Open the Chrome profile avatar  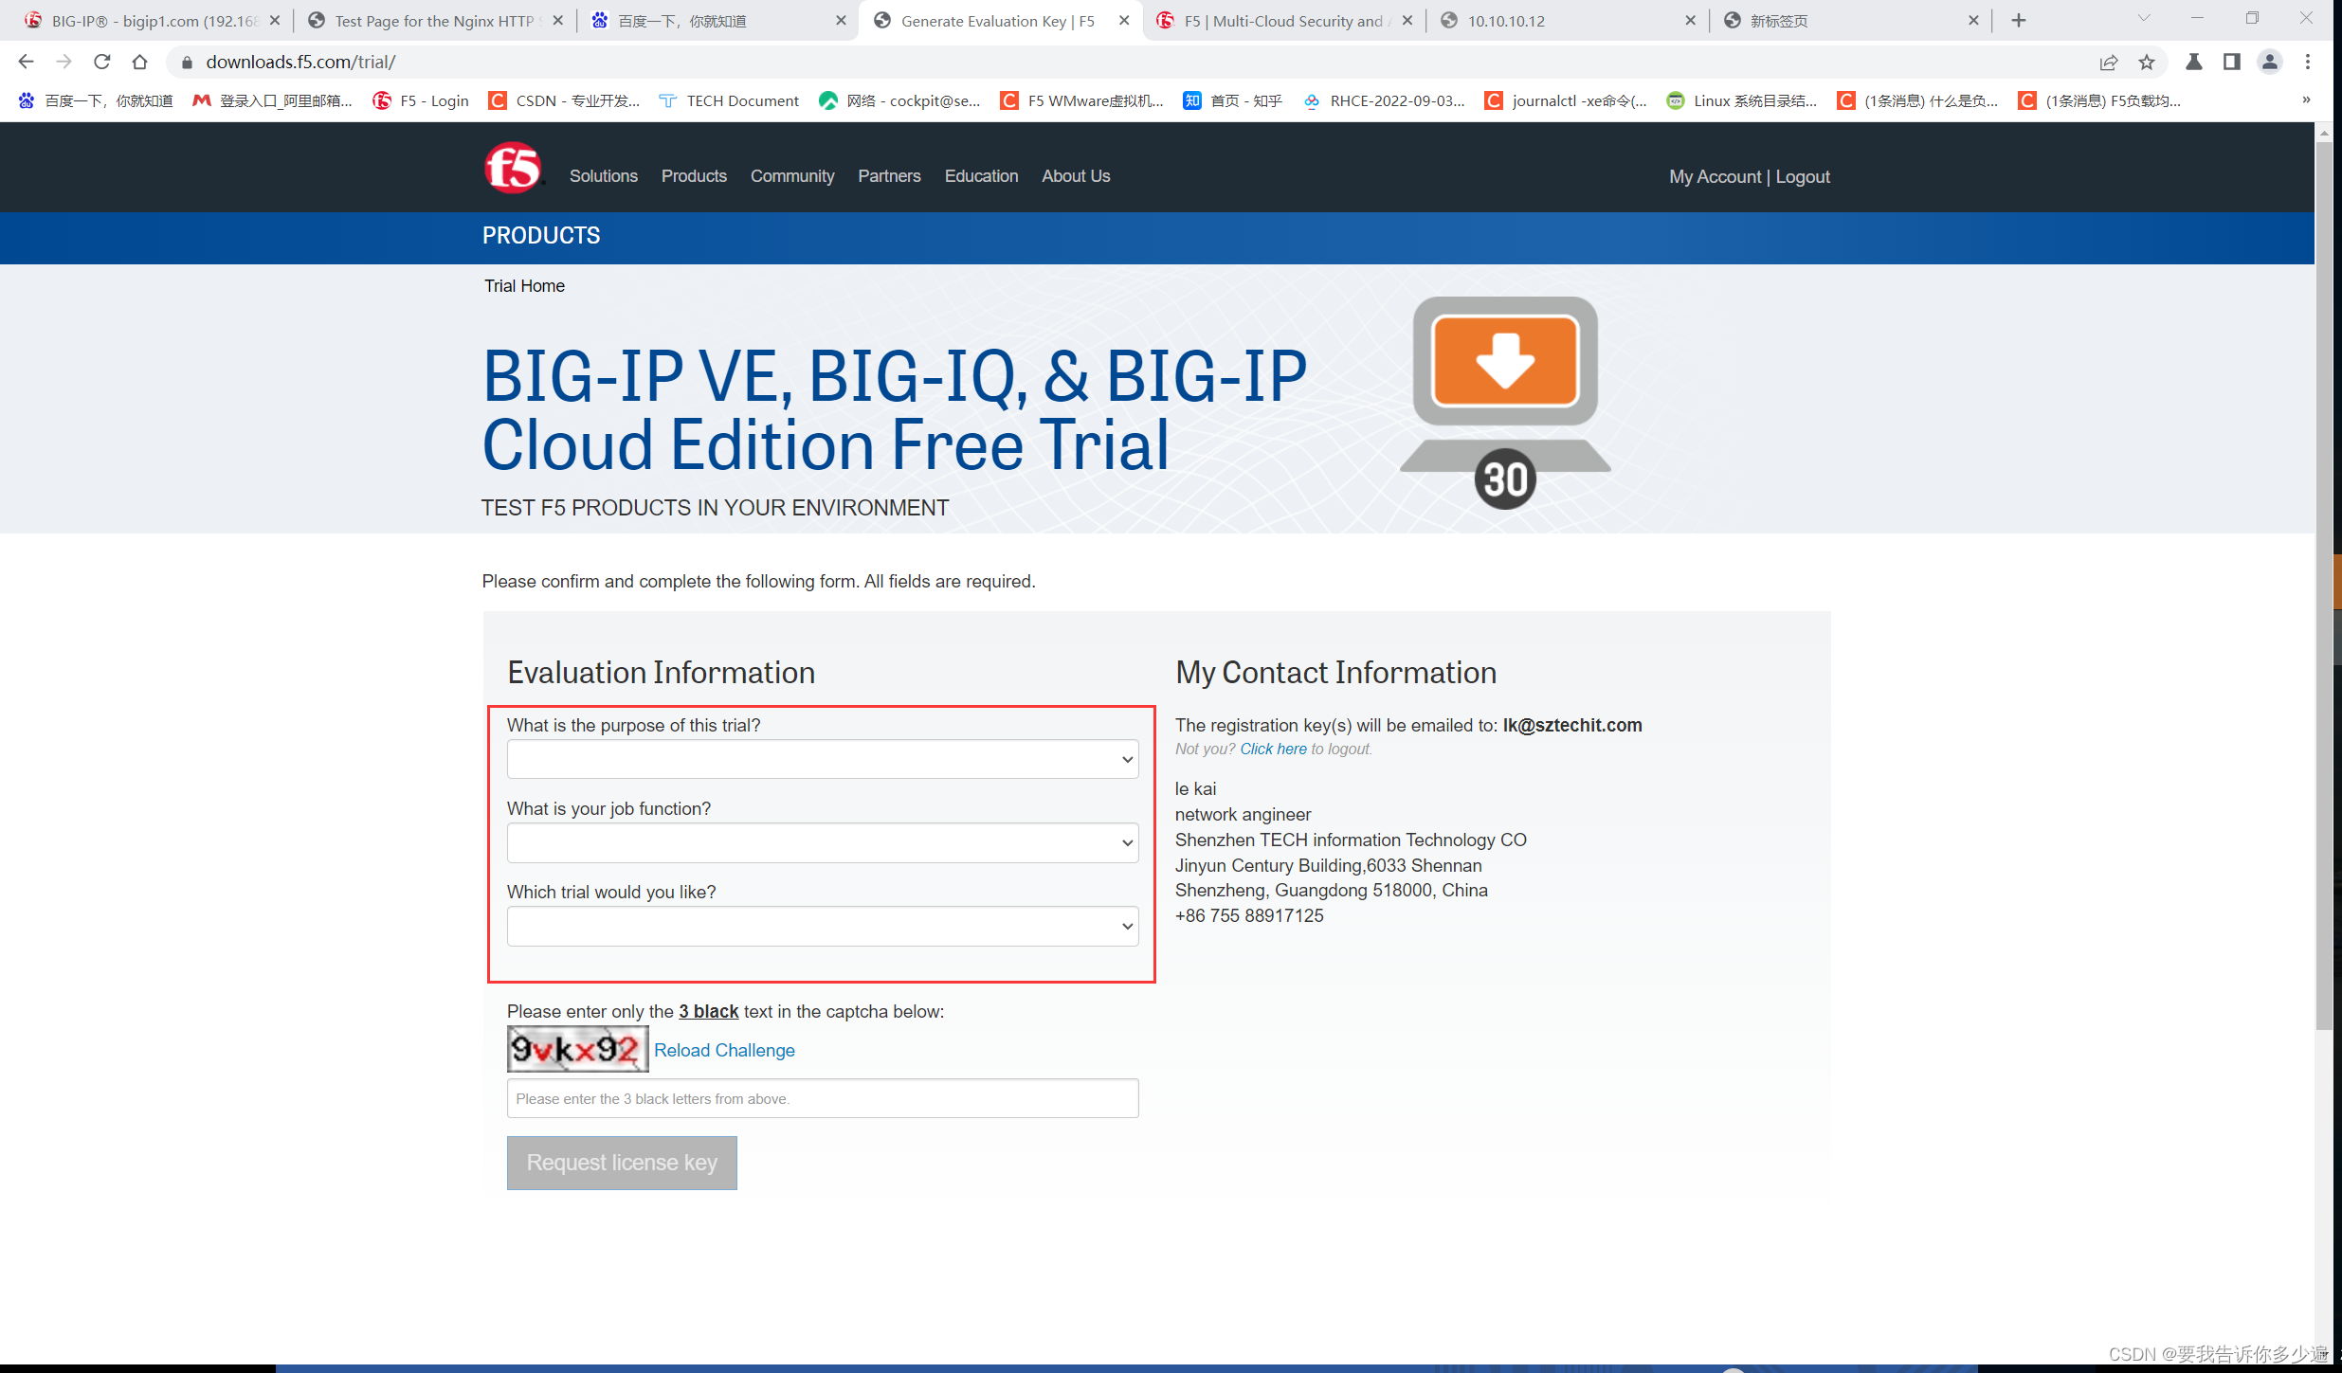(x=2270, y=62)
